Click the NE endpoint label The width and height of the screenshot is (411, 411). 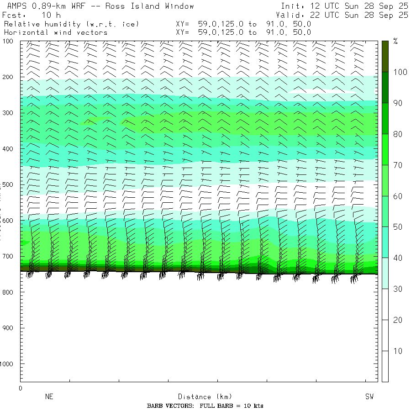pyautogui.click(x=49, y=396)
